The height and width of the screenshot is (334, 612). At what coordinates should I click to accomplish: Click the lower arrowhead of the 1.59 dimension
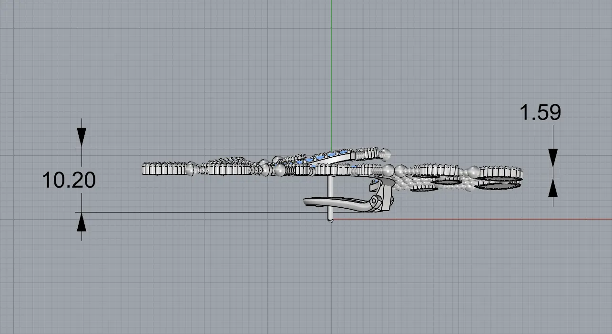tap(553, 189)
